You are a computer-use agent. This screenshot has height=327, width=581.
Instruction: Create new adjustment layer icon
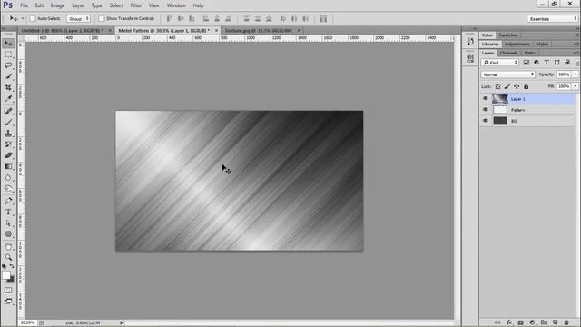[x=532, y=322]
